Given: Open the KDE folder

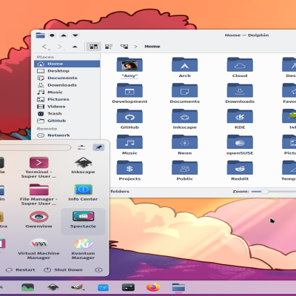Looking at the screenshot, I should 240,117.
